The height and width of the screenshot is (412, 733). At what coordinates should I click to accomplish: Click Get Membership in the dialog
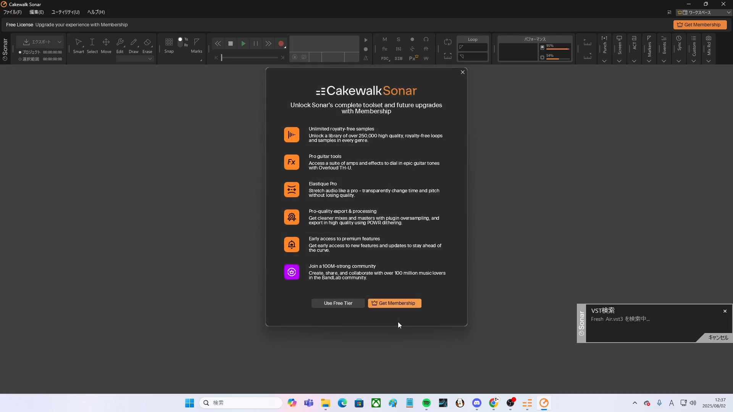395,303
